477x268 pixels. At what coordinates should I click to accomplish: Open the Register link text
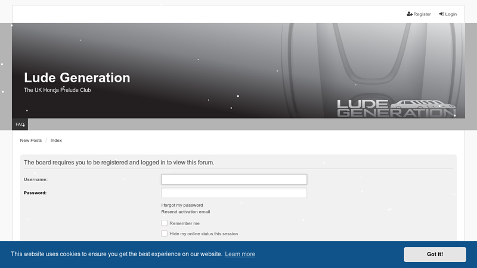(x=422, y=14)
